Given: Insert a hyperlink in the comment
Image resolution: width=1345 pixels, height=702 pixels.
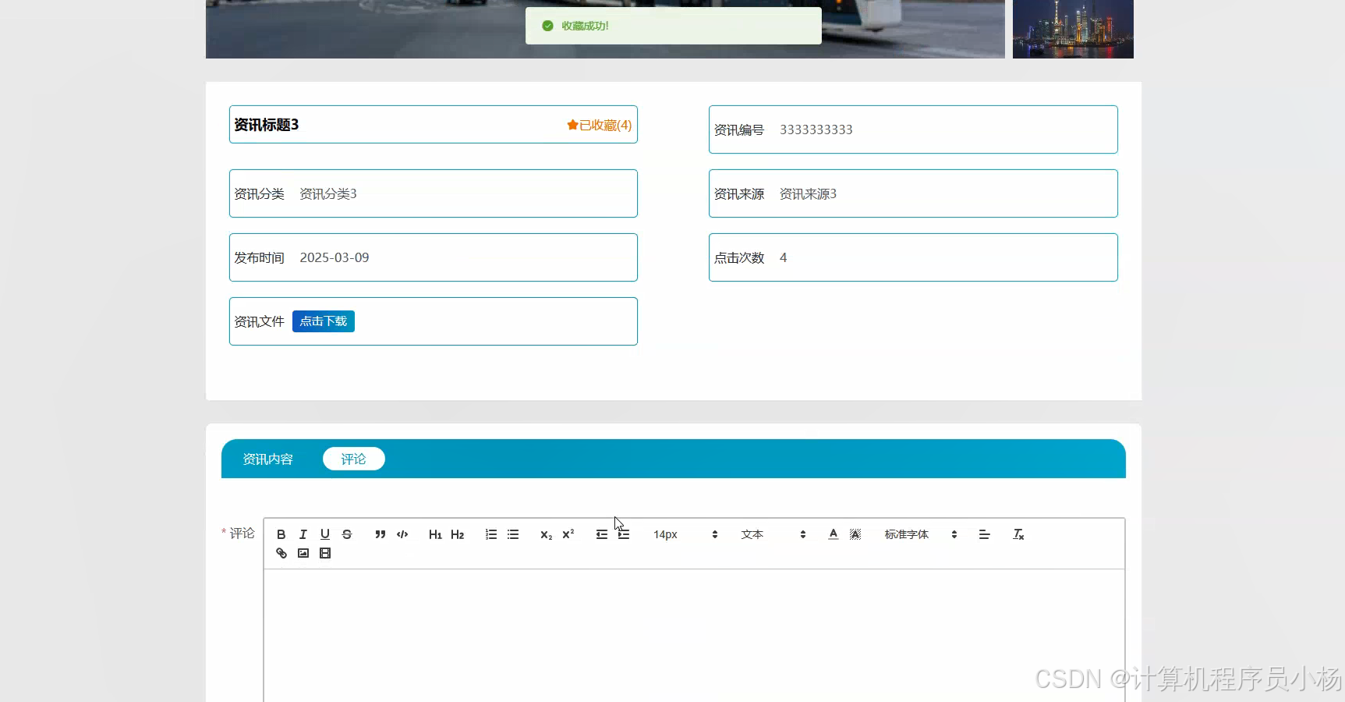Looking at the screenshot, I should click(281, 553).
